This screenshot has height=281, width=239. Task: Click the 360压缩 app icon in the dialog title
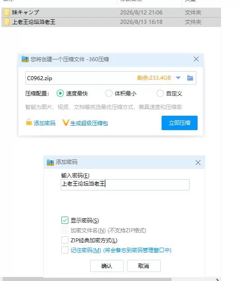[x=25, y=59]
